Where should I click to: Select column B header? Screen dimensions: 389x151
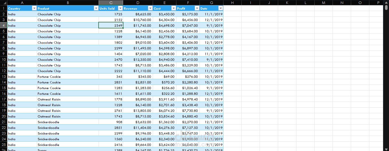tap(68, 3)
